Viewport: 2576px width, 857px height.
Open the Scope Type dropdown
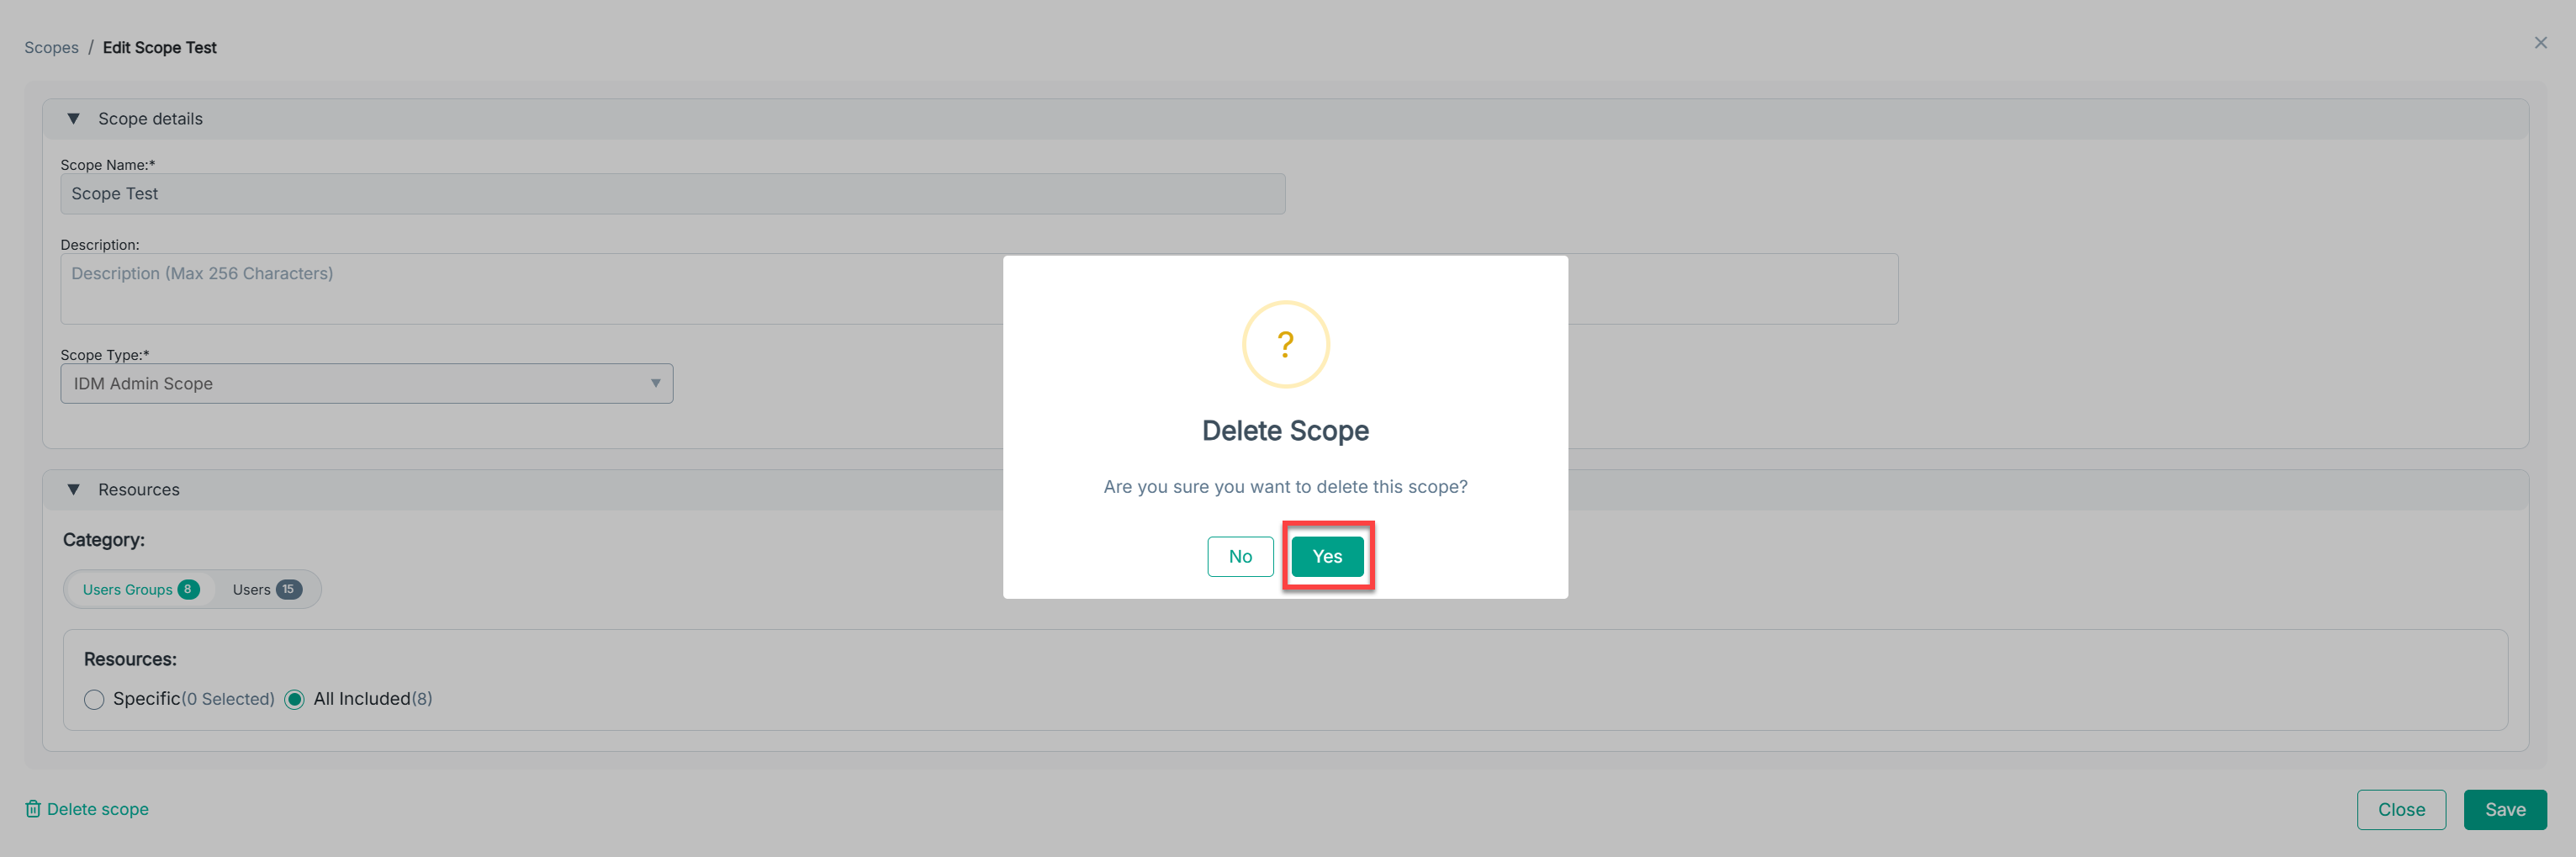coord(366,383)
